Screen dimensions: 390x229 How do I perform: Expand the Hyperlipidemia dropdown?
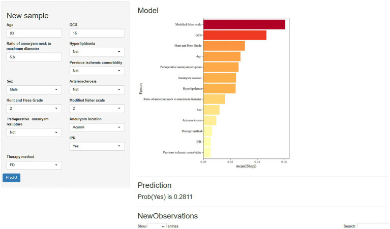pos(97,52)
